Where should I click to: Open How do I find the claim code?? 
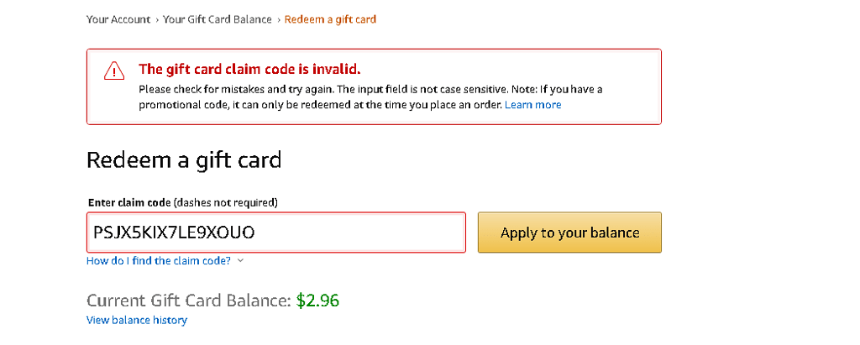click(159, 261)
